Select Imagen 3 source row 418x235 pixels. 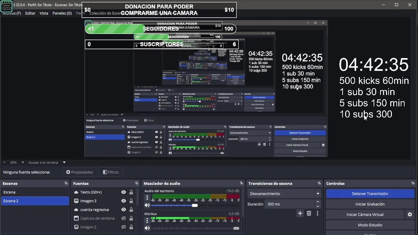click(x=104, y=201)
